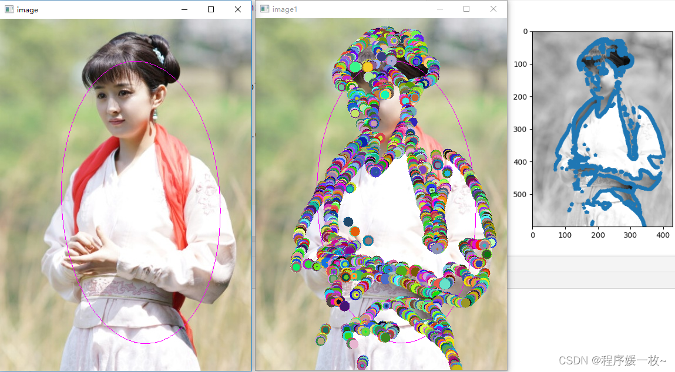Click the grayscale matplotlib plot image
This screenshot has height=372, width=675.
602,129
